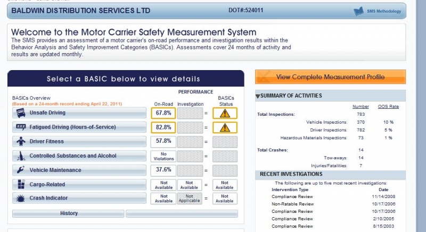Click the Unsafe Driving car icon
Image resolution: width=426 pixels, height=232 pixels.
point(19,113)
